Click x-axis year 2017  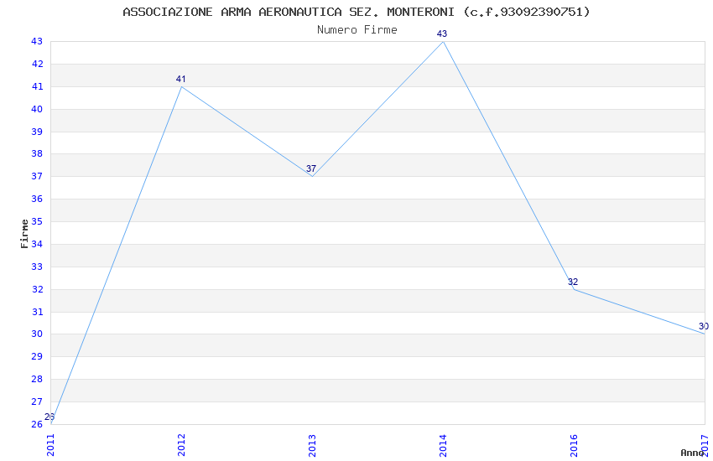tap(705, 445)
